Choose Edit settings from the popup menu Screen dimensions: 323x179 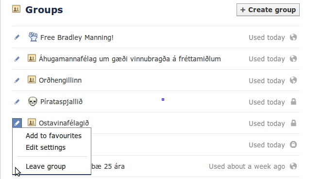coord(46,147)
